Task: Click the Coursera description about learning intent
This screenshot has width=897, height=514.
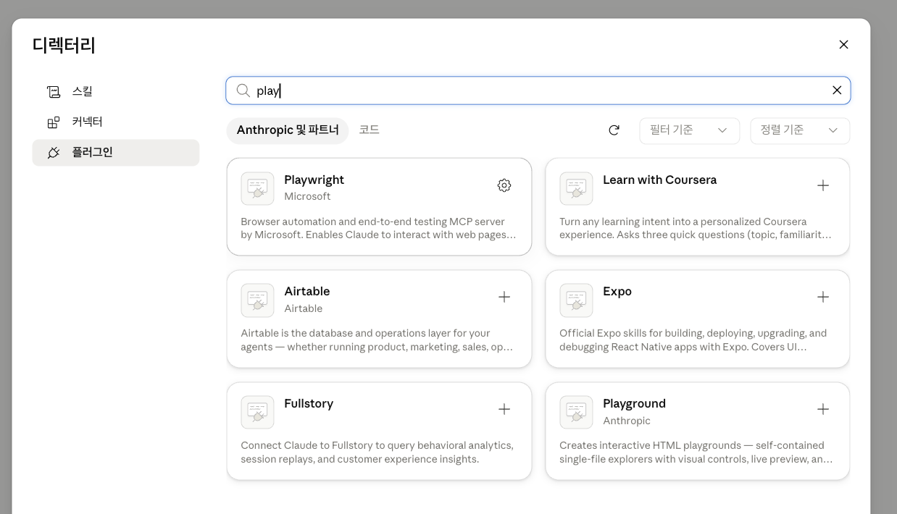Action: pos(696,228)
